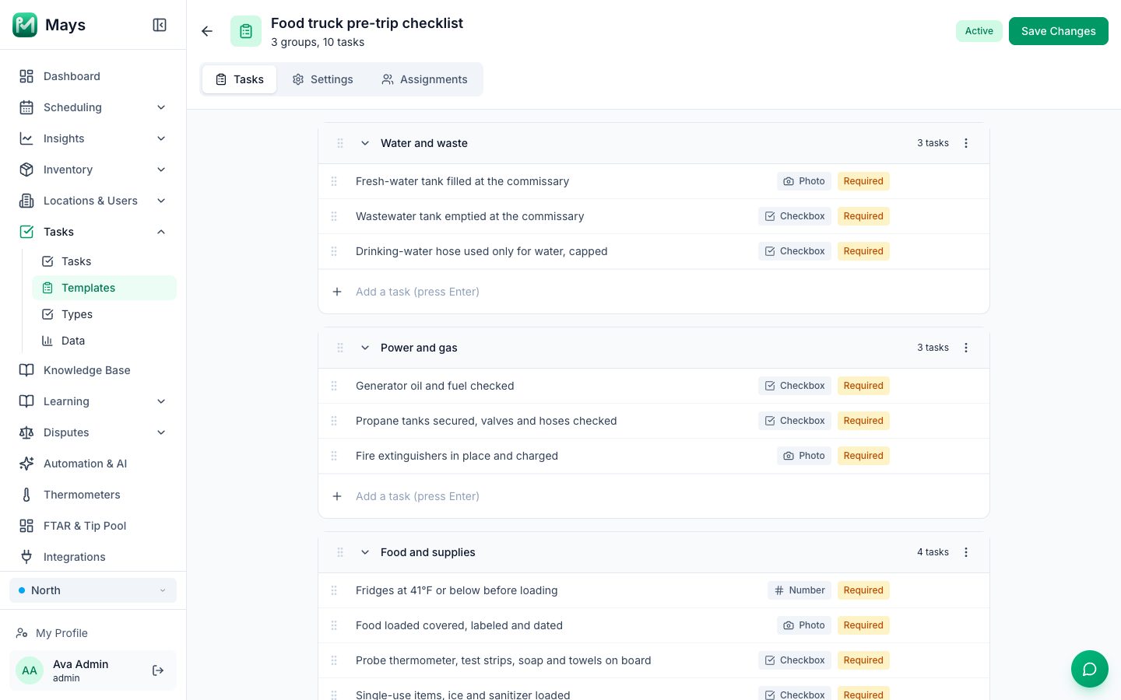
Task: Go back using the left arrow
Action: click(207, 31)
